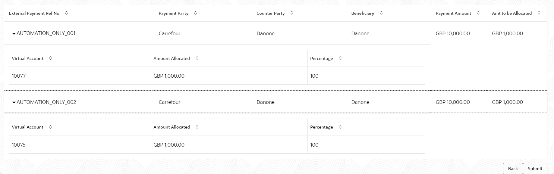Sort second table's Amount Allocated column

pyautogui.click(x=197, y=127)
